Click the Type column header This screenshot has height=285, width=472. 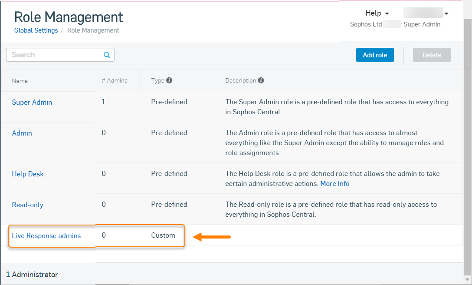pyautogui.click(x=158, y=81)
